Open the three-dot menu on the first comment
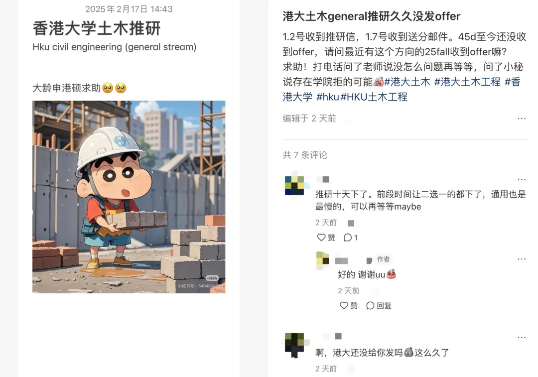The image size is (538, 377). pyautogui.click(x=522, y=179)
